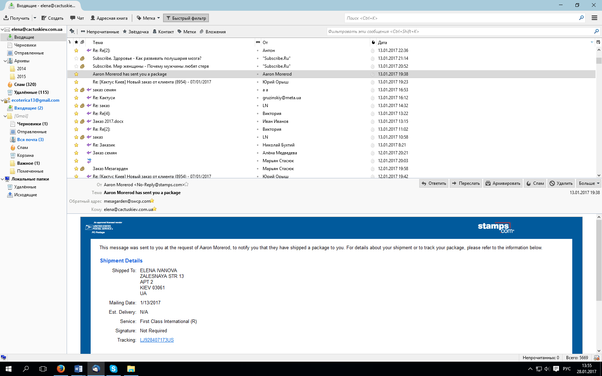
Task: Click Delete (Удалить) button
Action: (561, 183)
